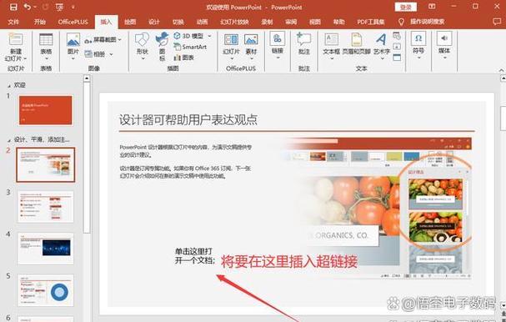
Task: Insert slide number icon in text group
Action: (397, 47)
